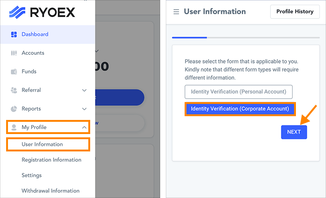Select Identity Verification (Personal Account) option
The height and width of the screenshot is (198, 326).
coord(239,91)
